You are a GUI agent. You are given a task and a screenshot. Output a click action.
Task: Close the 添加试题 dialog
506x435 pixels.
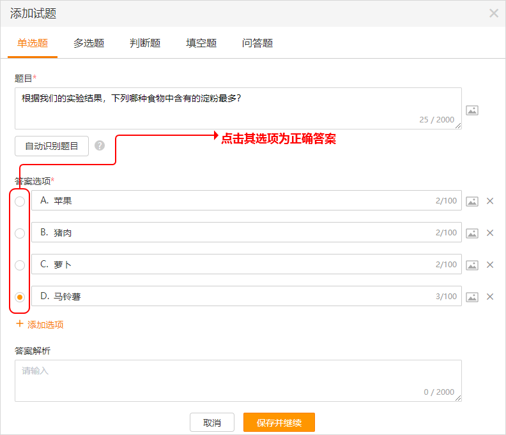point(494,13)
